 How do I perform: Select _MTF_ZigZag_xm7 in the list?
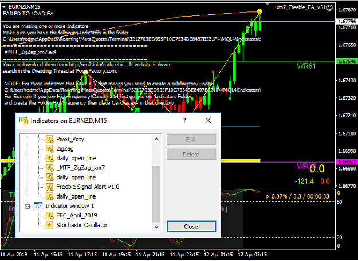pos(80,168)
